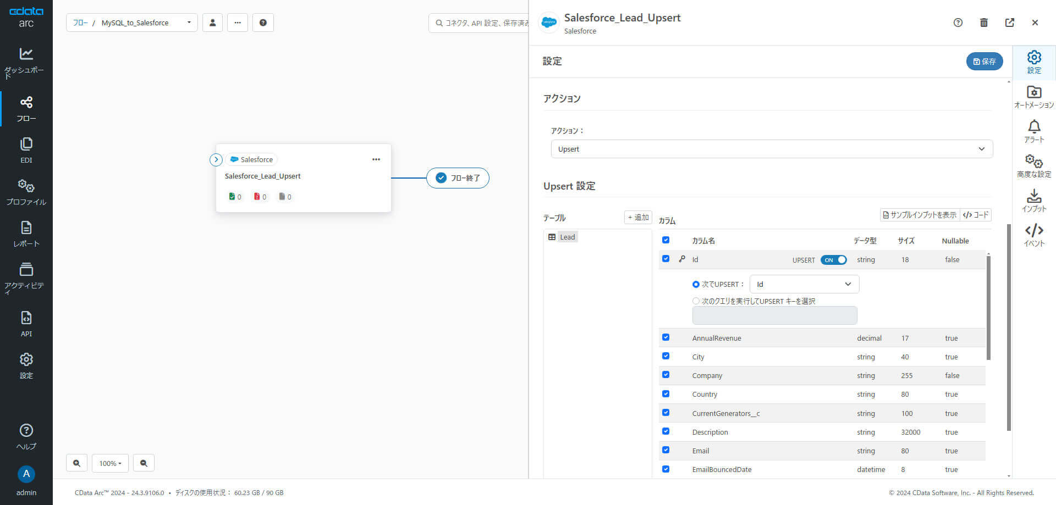Click the column list vertical scrollbar
Viewport: 1056px width, 505px height.
tap(988, 307)
